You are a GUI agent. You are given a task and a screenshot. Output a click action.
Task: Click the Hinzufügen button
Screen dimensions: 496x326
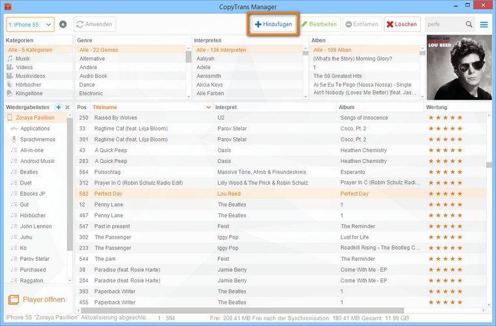(273, 24)
